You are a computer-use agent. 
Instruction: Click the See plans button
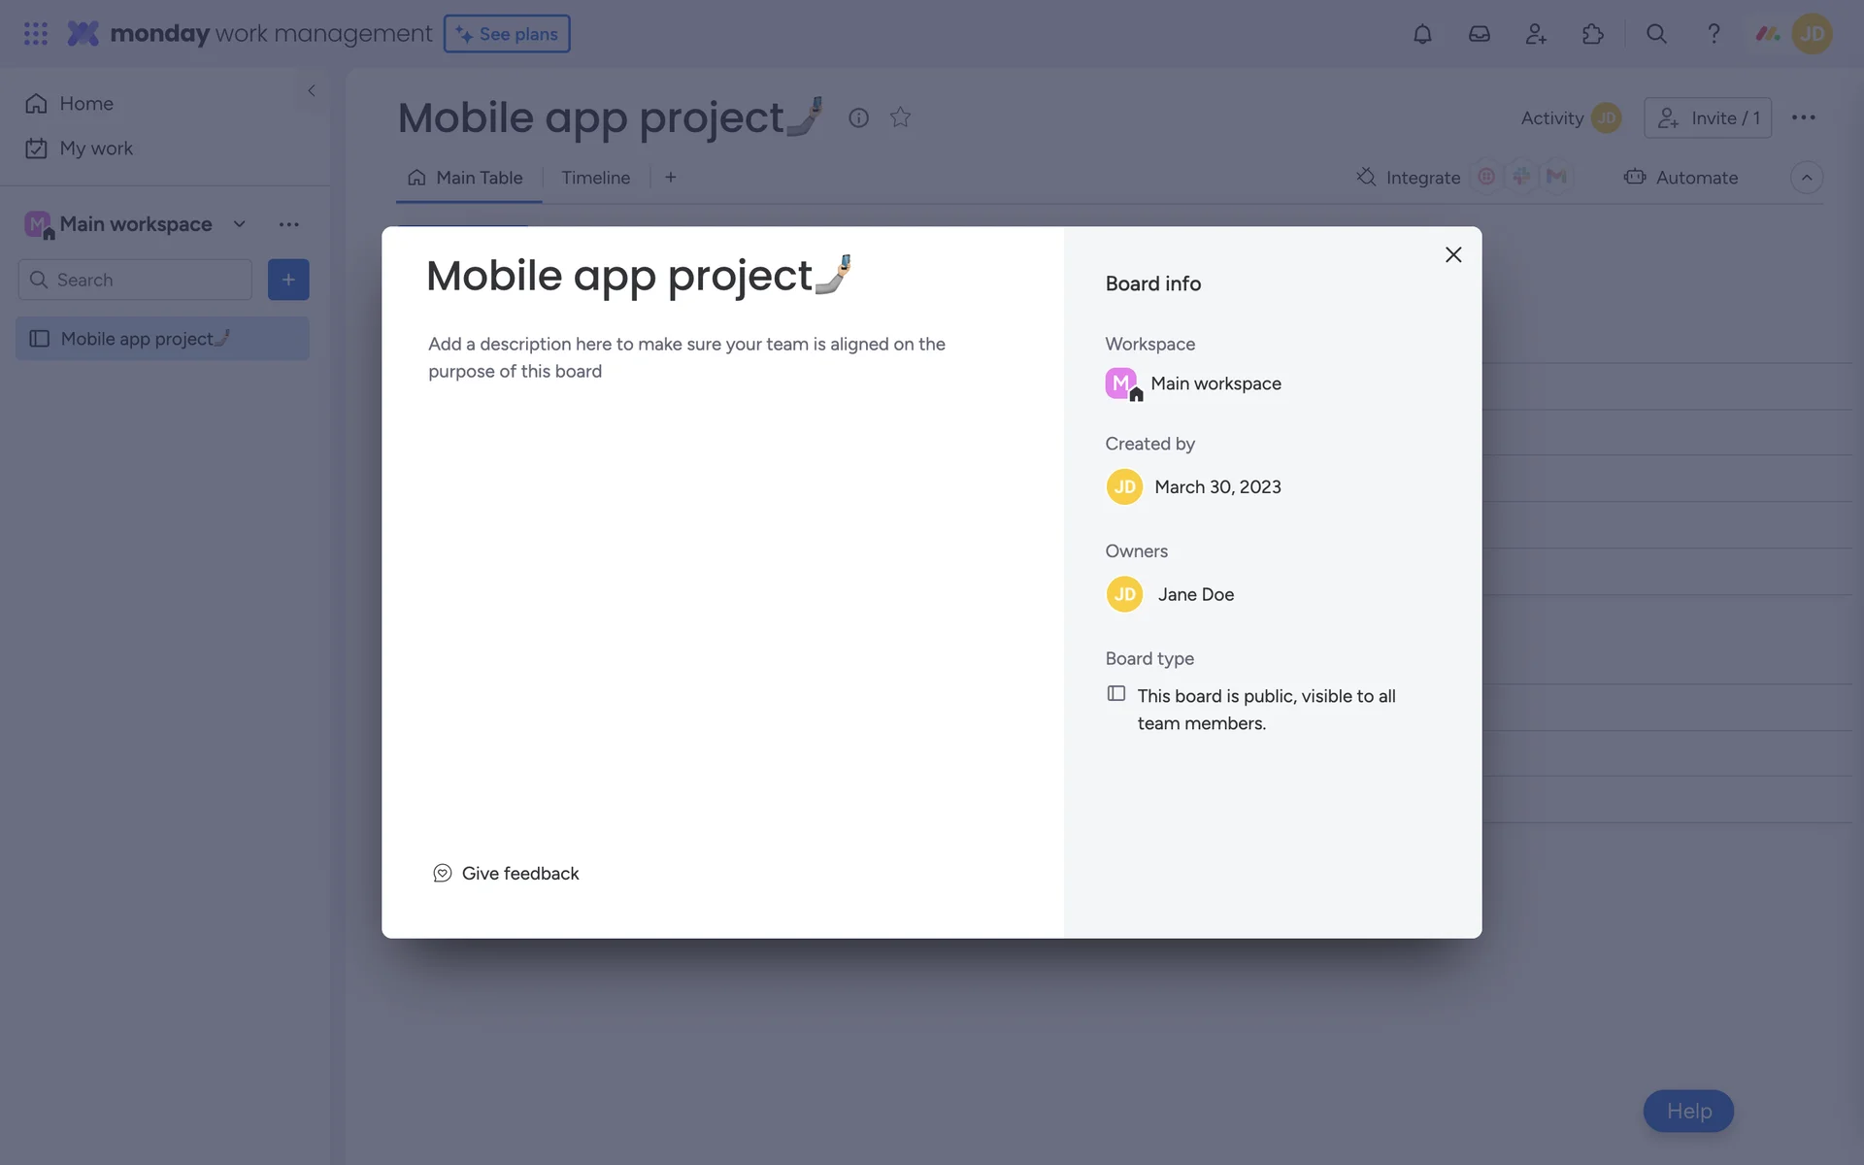[507, 34]
